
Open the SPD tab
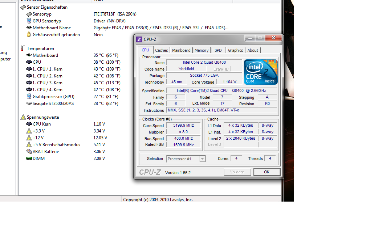click(x=218, y=50)
